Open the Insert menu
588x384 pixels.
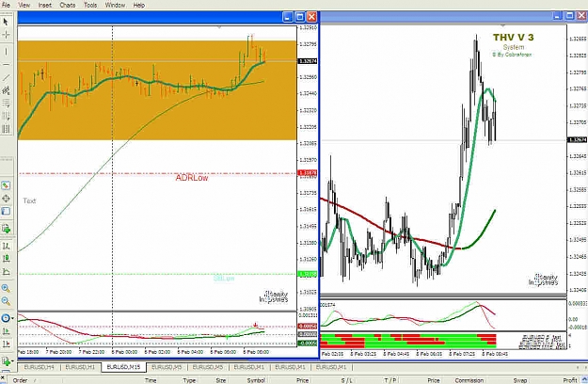[45, 6]
